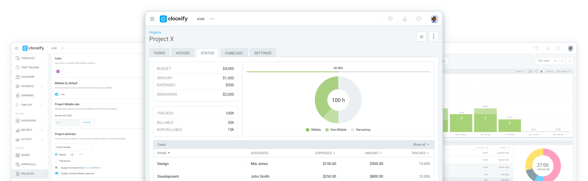This screenshot has height=181, width=588.
Task: Open ACME workspace options three-dot menu
Action: click(212, 19)
